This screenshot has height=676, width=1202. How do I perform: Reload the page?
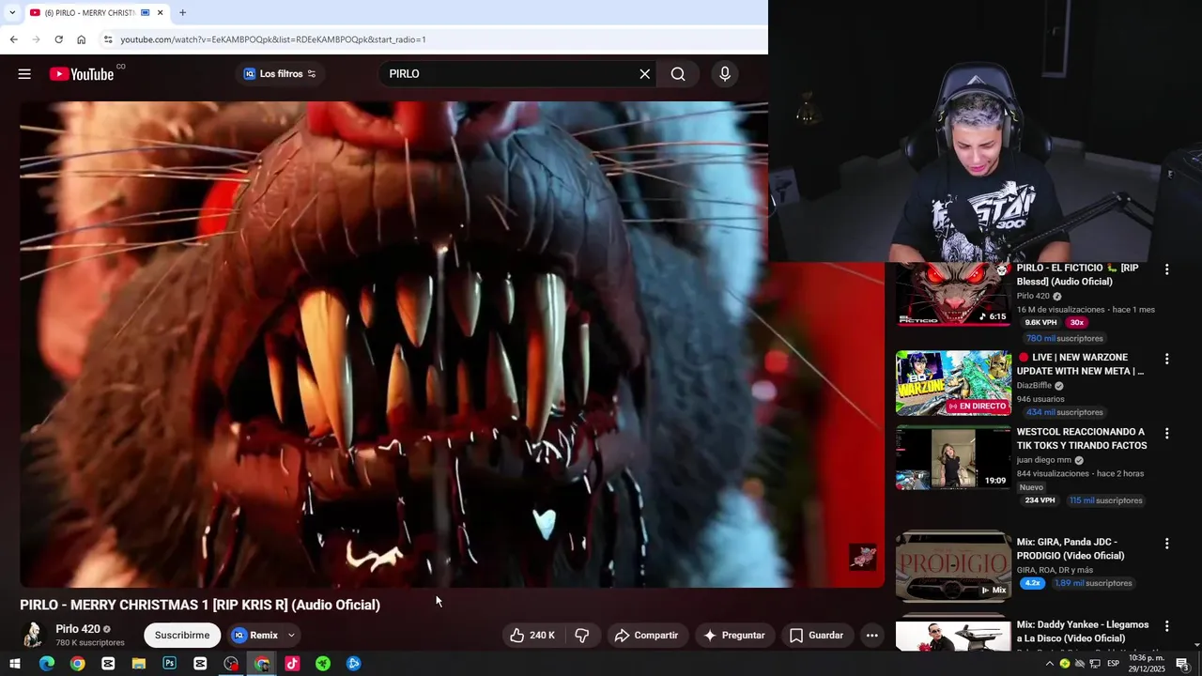[58, 39]
